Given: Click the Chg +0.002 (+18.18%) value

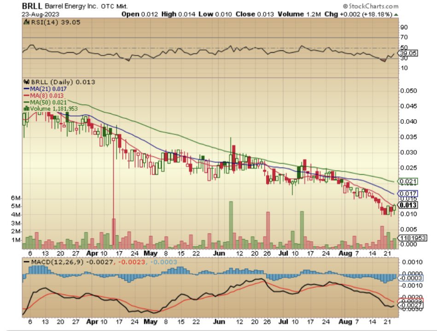Looking at the screenshot, I should (358, 14).
